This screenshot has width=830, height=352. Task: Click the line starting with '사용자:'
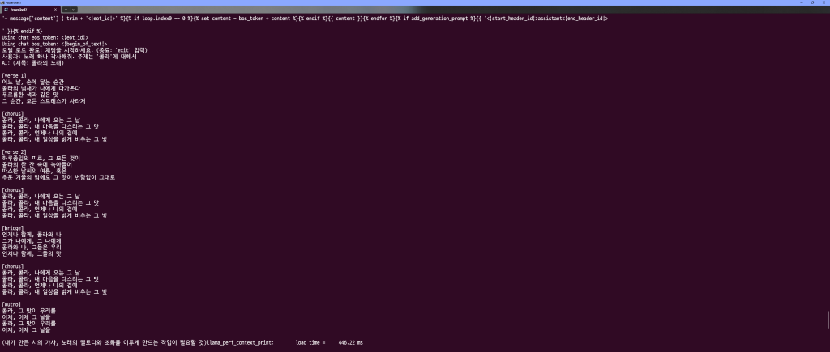tap(70, 57)
